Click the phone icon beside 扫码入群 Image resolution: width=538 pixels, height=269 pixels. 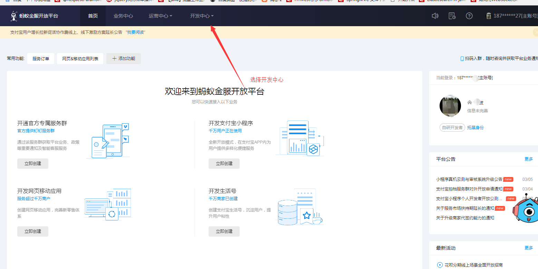click(462, 59)
